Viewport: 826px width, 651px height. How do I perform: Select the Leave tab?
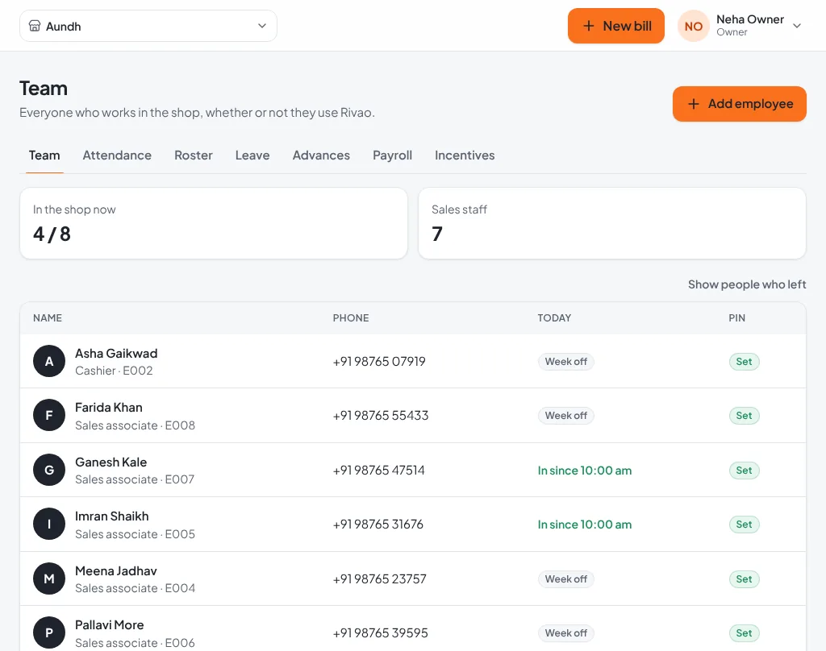point(252,155)
